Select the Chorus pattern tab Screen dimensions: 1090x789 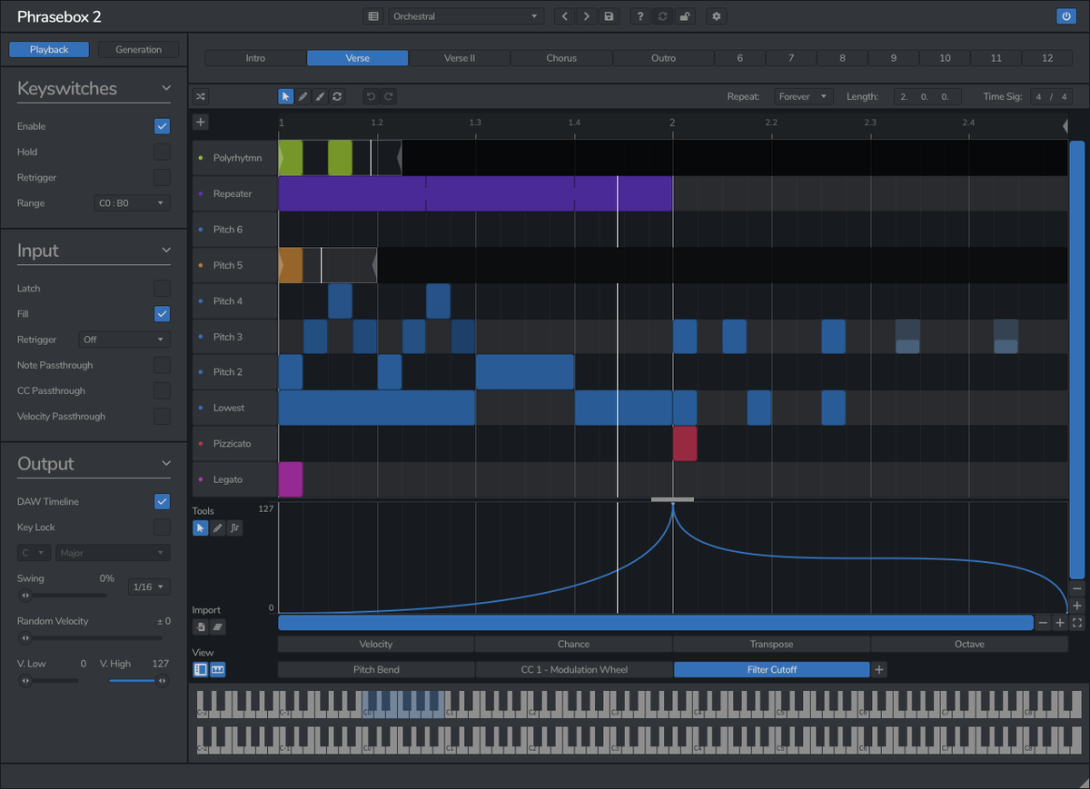561,58
